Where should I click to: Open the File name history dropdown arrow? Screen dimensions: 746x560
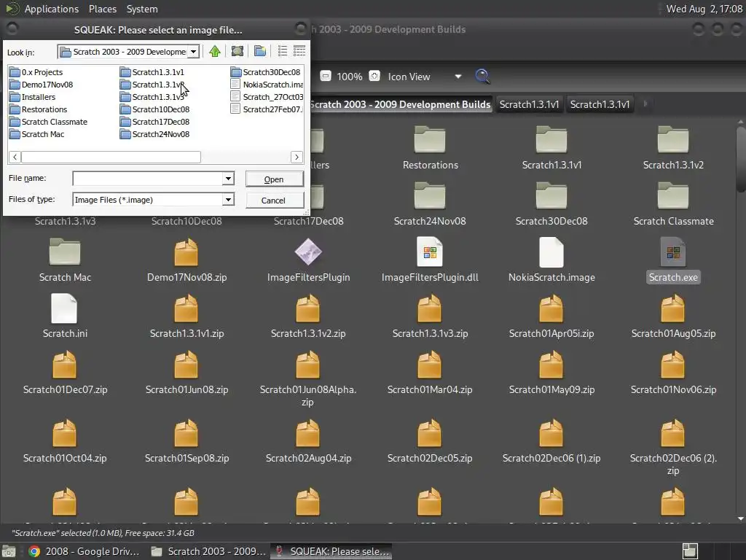[228, 178]
